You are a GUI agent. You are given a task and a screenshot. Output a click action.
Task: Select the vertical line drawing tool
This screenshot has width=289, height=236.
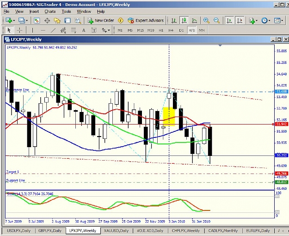(32, 30)
